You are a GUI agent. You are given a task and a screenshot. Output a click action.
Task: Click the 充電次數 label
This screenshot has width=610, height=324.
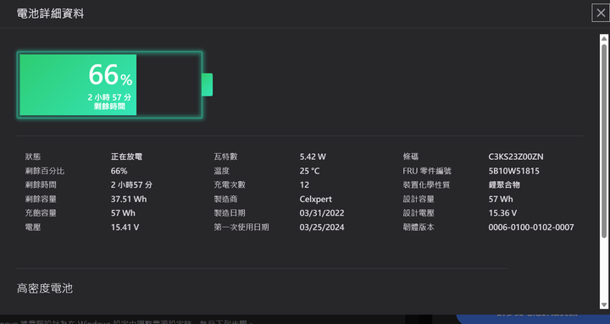pyautogui.click(x=230, y=185)
